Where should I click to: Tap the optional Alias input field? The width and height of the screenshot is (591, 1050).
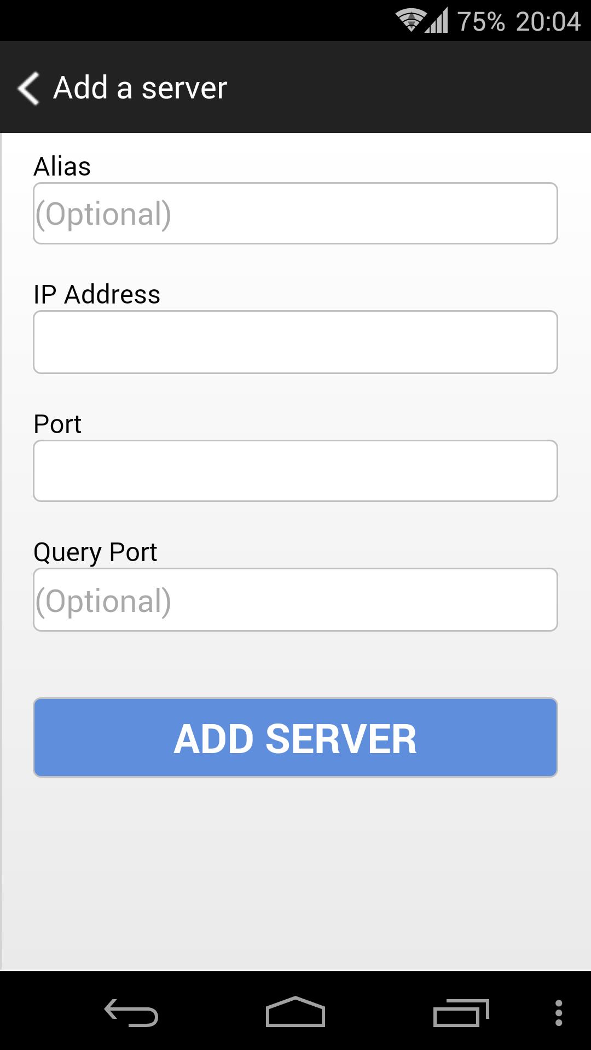[295, 213]
